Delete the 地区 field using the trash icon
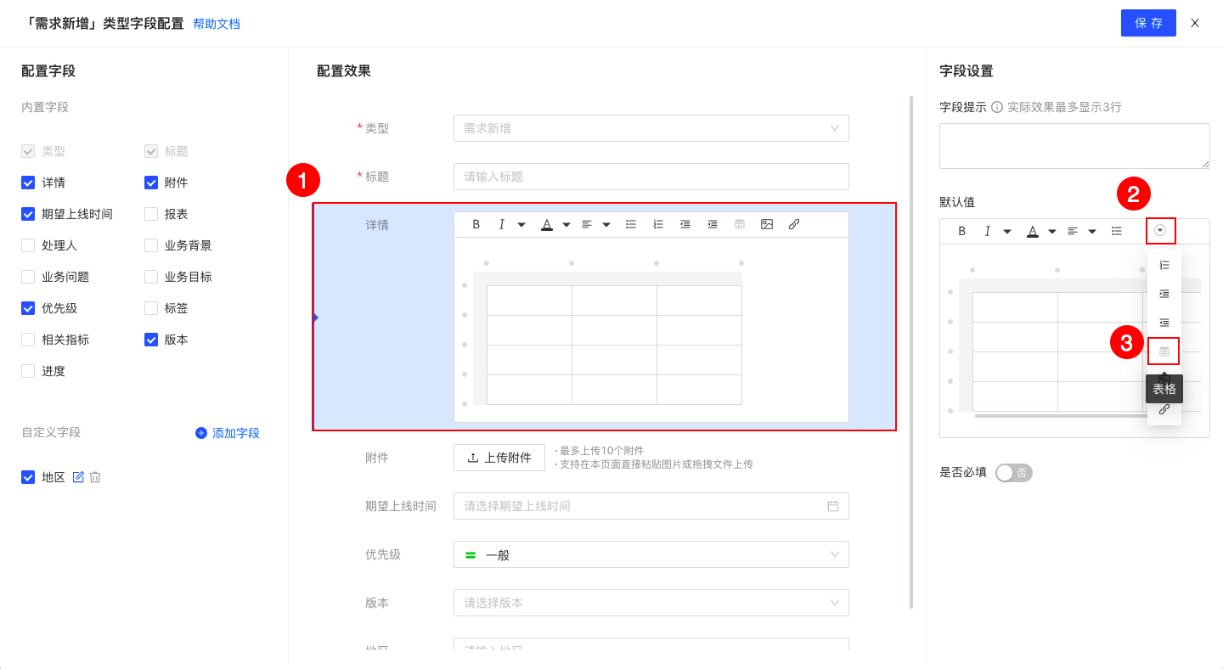 [93, 476]
